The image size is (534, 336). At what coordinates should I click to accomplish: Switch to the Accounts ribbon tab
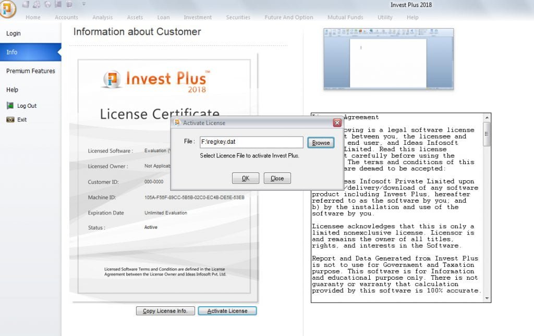pos(66,17)
